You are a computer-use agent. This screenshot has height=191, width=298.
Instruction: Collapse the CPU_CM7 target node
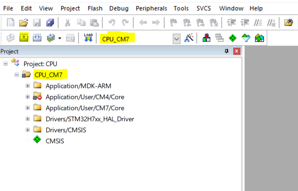17,75
